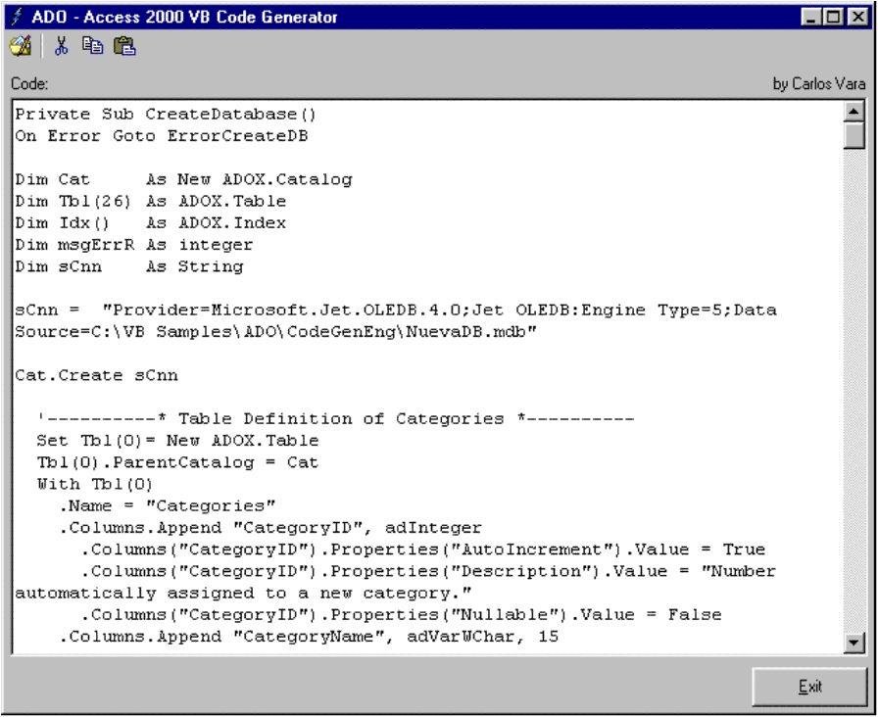878x717 pixels.
Task: Click the line "Private Sub CreateDatabase()"
Action: 166,115
